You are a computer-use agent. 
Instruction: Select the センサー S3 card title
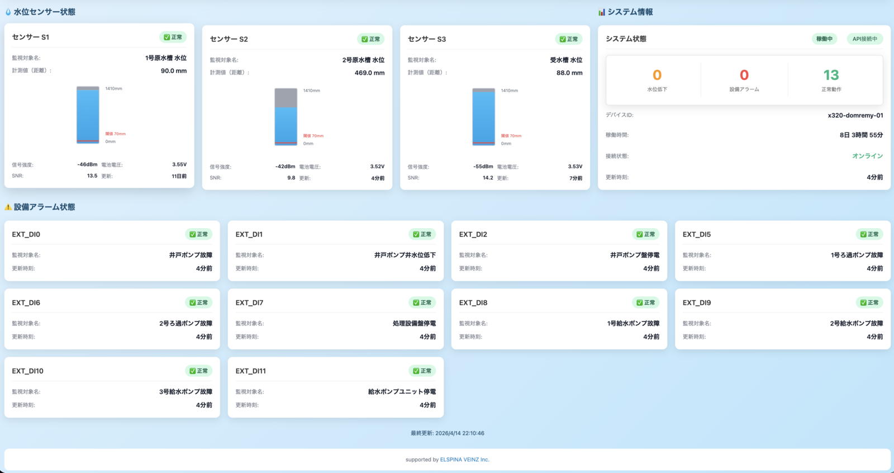[x=427, y=39]
